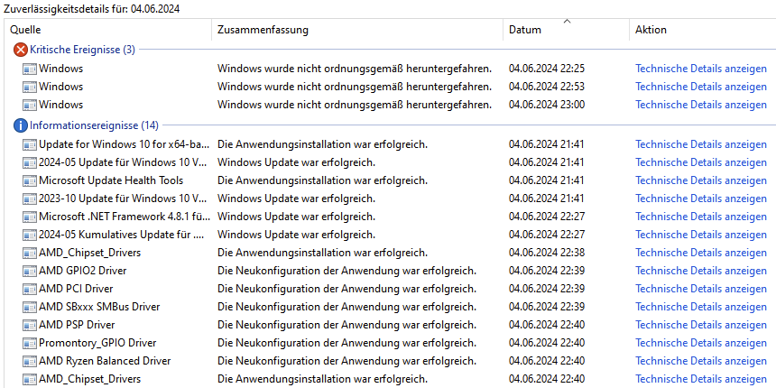Click icon beside Windows entry at 23:00

tap(30, 105)
